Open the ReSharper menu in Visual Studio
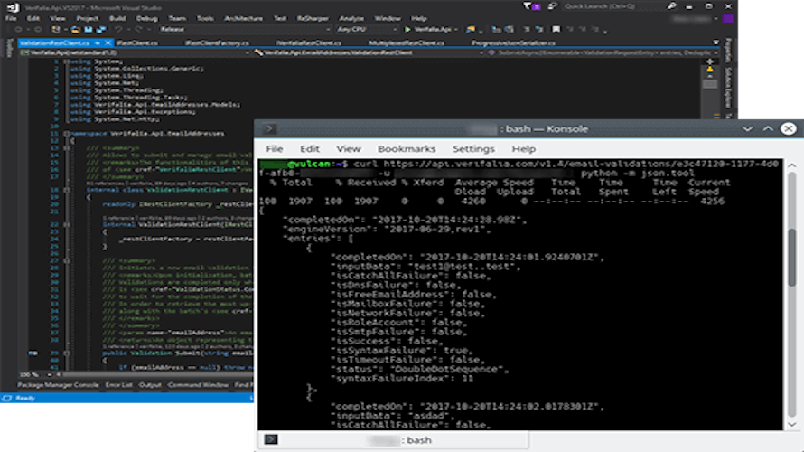Screen dimensions: 804x452 (x=313, y=18)
